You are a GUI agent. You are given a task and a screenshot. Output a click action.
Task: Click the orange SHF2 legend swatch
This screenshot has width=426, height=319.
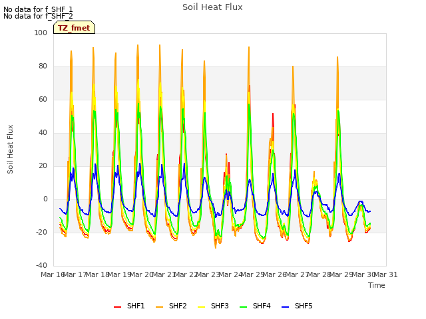(160, 307)
